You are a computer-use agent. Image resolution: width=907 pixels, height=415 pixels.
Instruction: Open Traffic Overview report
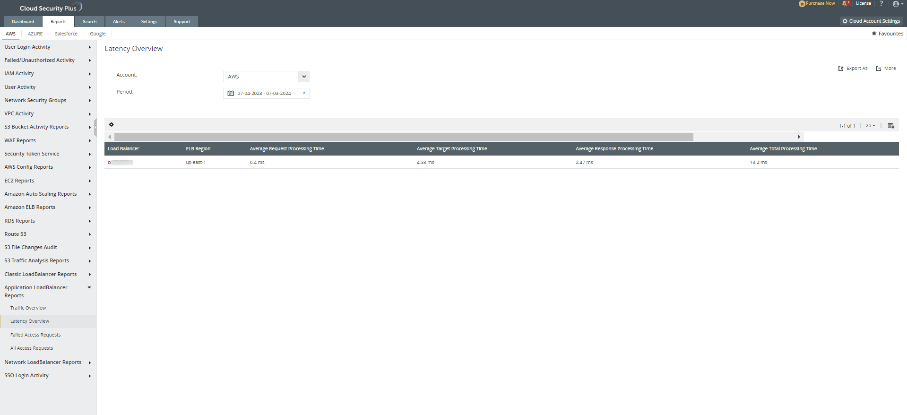pos(28,308)
